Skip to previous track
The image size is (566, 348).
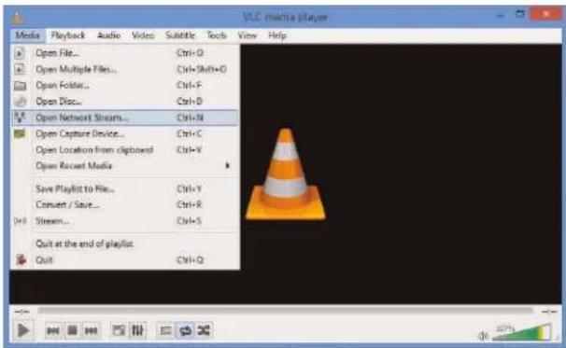[x=53, y=330]
